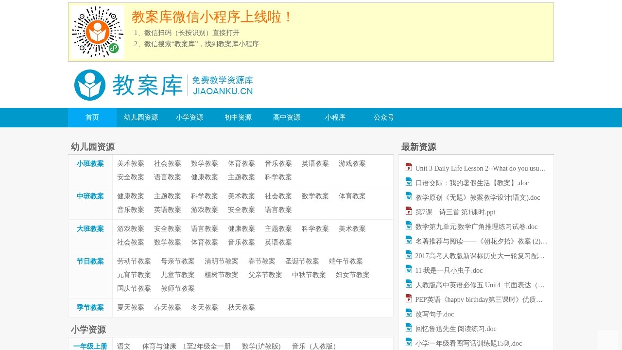Click the WeChat mini-program QR code
This screenshot has width=622, height=350.
[98, 31]
